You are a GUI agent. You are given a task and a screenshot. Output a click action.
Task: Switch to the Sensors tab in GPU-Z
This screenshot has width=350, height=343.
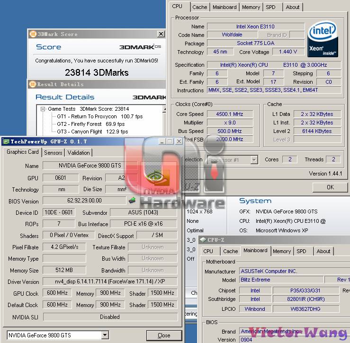point(53,152)
